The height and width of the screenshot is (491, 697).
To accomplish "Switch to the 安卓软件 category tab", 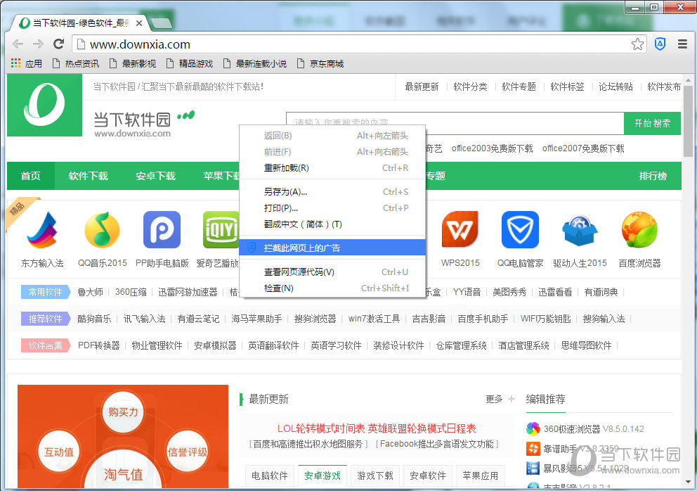I will (428, 476).
